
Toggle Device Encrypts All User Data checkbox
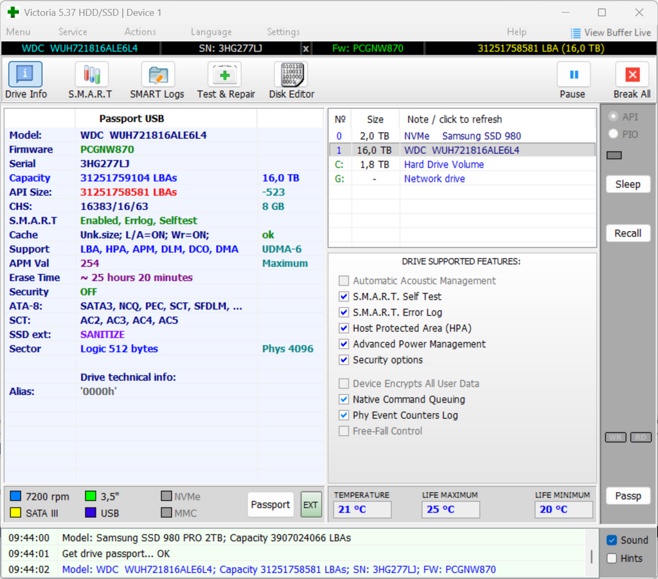tap(344, 383)
